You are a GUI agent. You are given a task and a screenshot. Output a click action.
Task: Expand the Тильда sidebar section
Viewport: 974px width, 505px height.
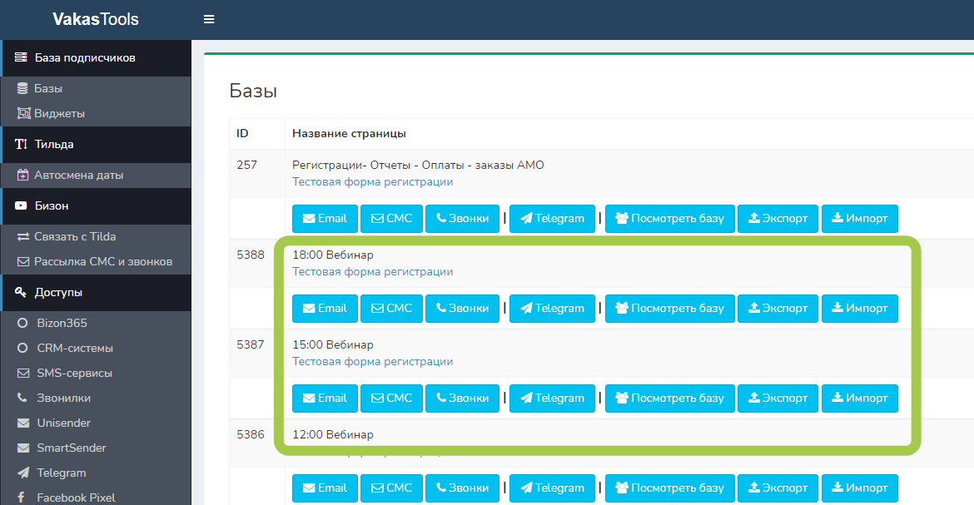point(54,144)
